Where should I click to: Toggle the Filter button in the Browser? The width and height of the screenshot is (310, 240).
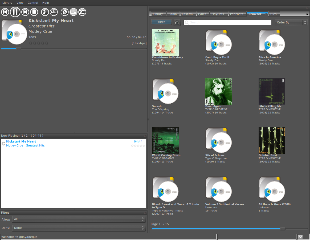pos(161,22)
